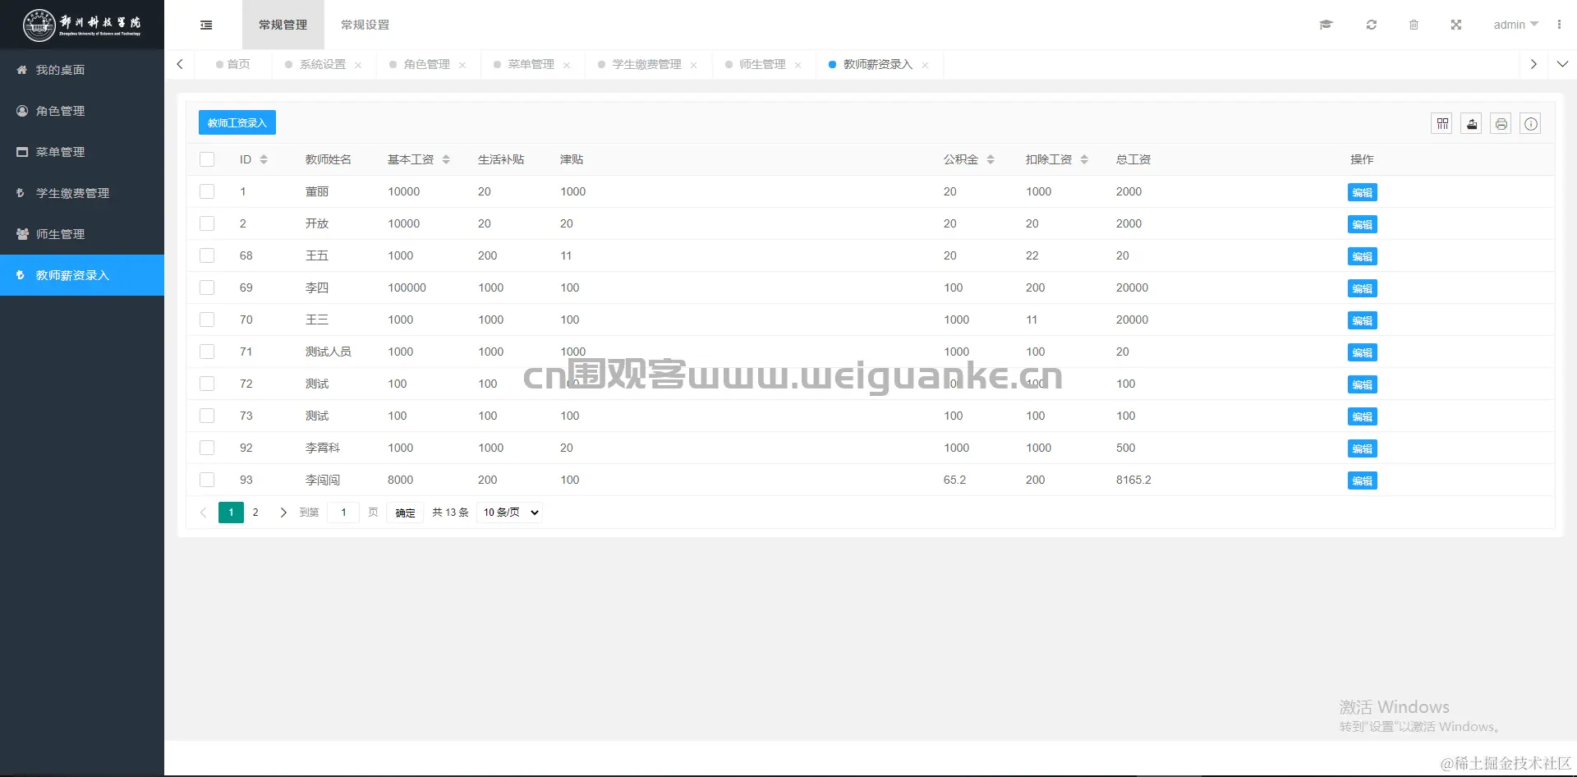
Task: Check the row for 开放
Action: pyautogui.click(x=207, y=223)
